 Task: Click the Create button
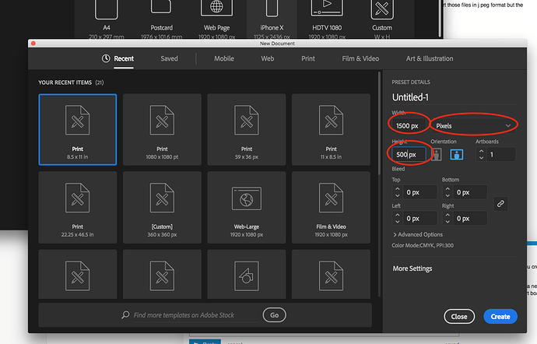point(500,317)
